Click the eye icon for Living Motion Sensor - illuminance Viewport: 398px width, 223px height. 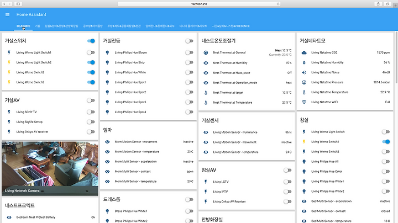[206, 132]
